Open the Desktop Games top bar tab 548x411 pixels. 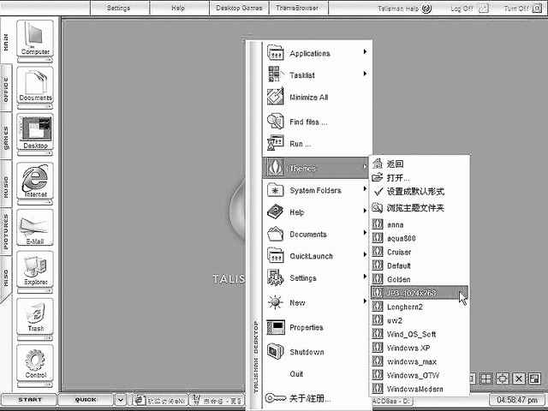[239, 8]
